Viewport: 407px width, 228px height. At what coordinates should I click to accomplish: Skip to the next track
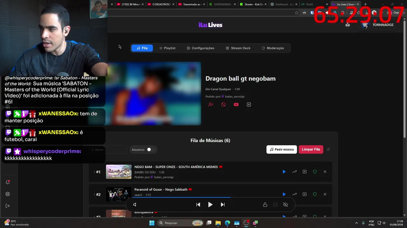coord(223,205)
